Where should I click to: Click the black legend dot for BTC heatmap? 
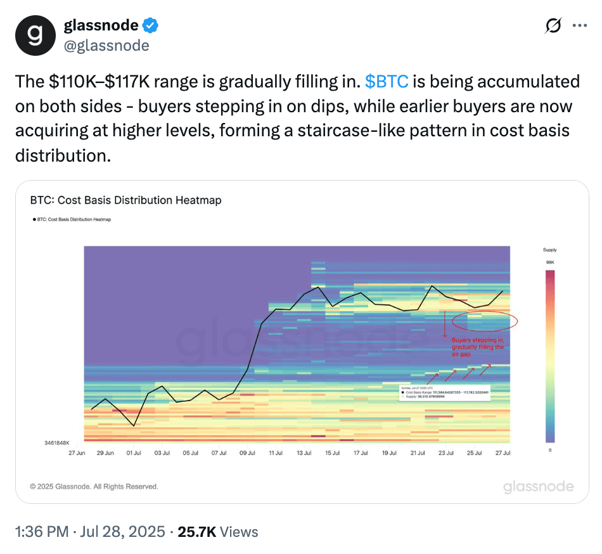(x=34, y=219)
